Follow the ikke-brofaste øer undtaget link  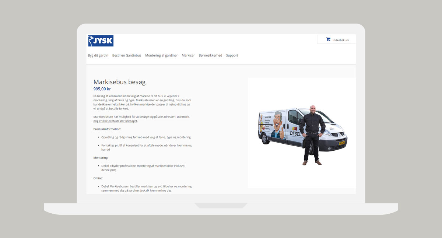point(115,121)
